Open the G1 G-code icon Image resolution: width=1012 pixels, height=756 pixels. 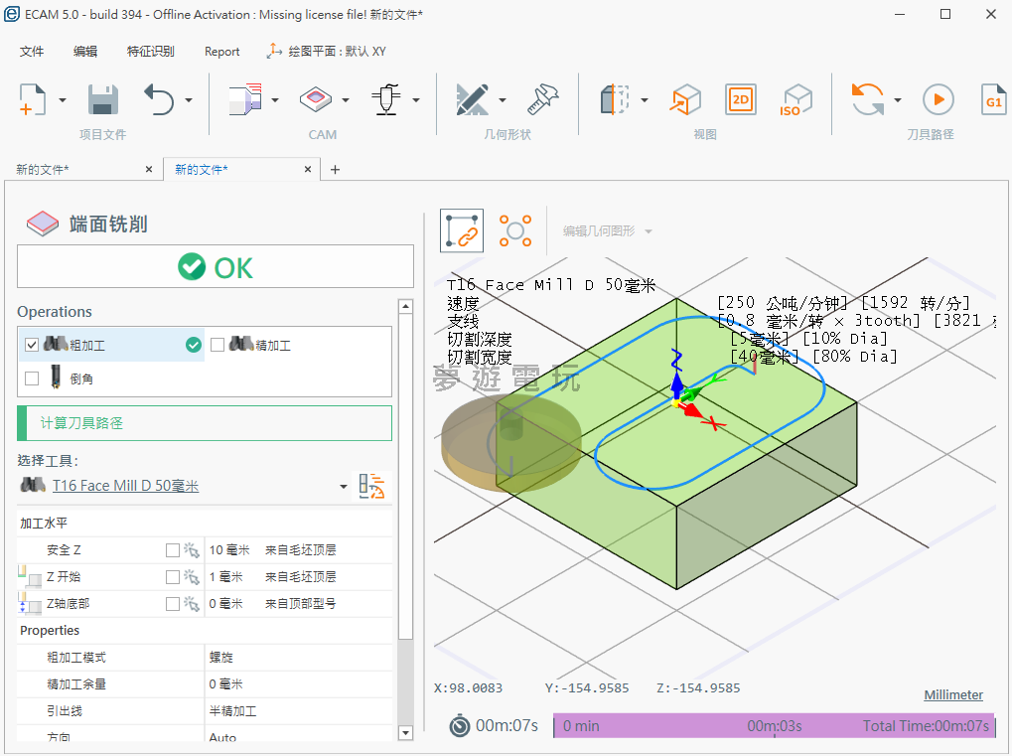click(x=993, y=99)
